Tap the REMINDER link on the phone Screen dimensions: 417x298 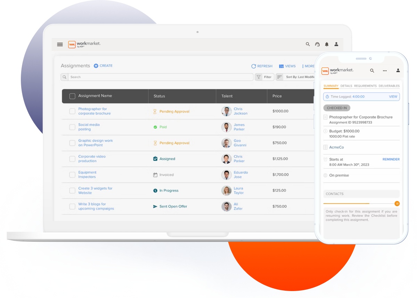(x=391, y=159)
